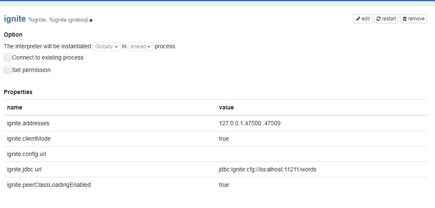Image resolution: width=435 pixels, height=208 pixels.
Task: Click the ignite.clientMode value true
Action: pos(224,139)
